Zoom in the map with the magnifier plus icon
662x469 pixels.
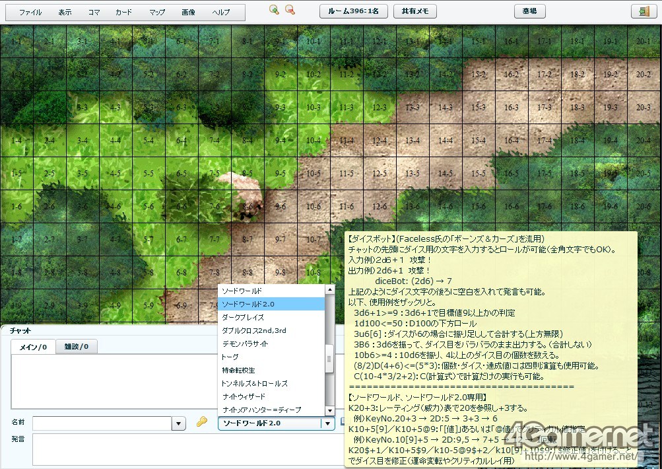[x=274, y=10]
